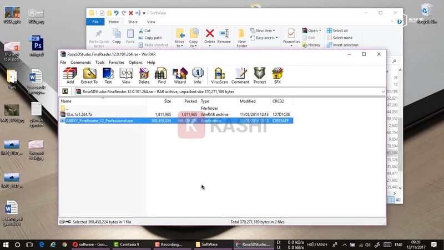This screenshot has width=444, height=250.
Task: Open WinRAR Favorites menu
Action: pyautogui.click(x=117, y=63)
